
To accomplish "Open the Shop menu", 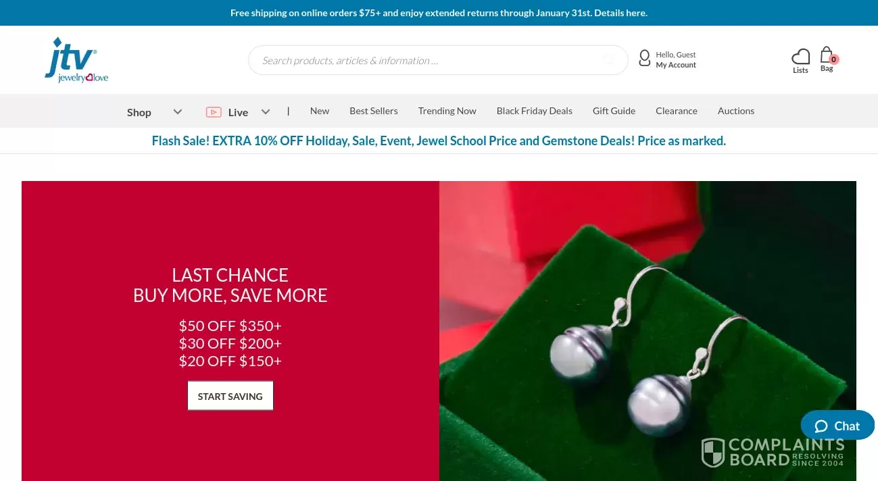I will tap(139, 112).
